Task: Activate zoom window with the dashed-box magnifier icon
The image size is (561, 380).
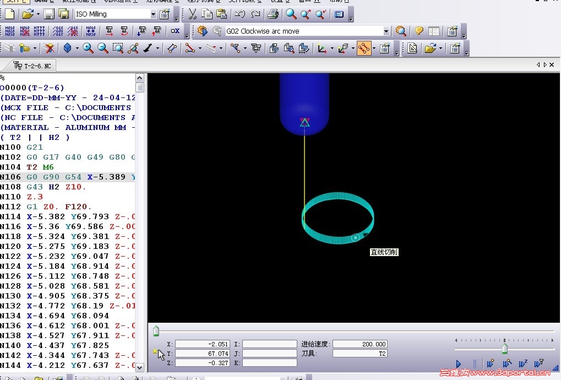Action: pyautogui.click(x=118, y=48)
